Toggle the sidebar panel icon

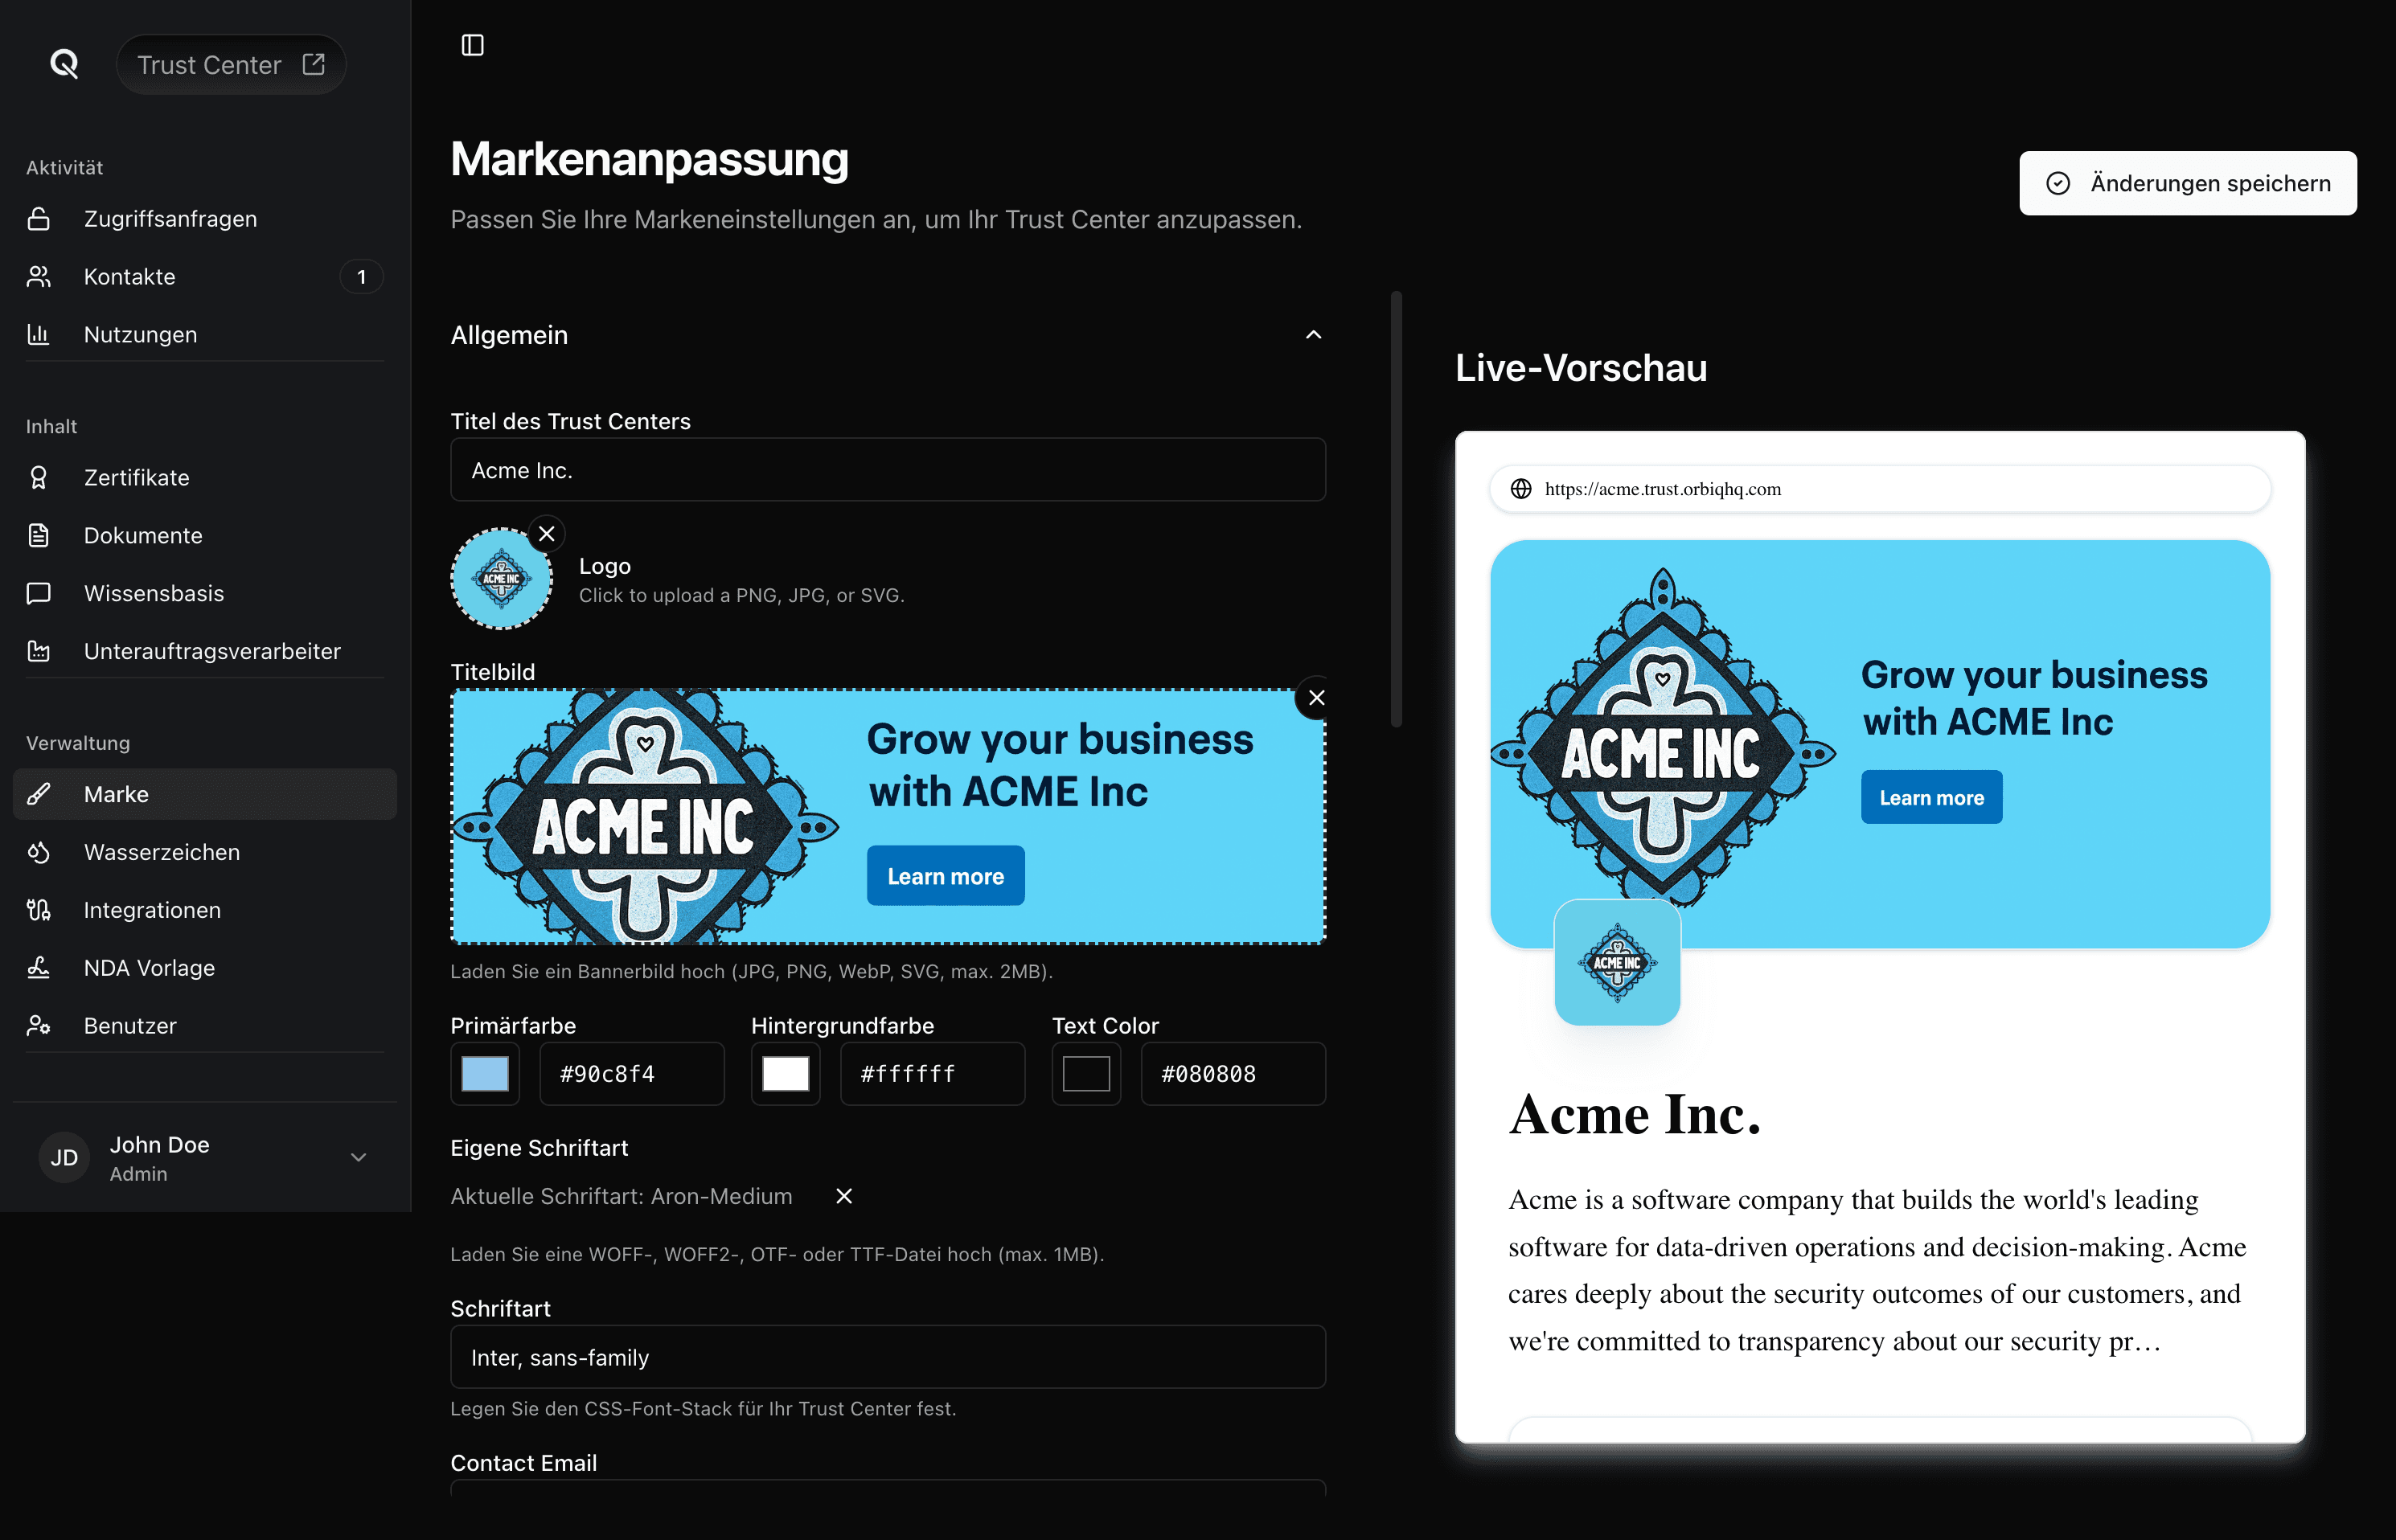[x=472, y=45]
